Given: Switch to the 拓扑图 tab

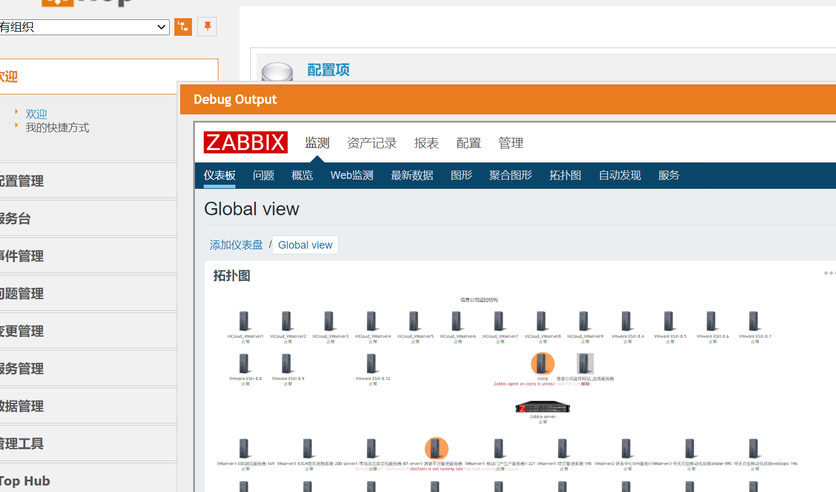Looking at the screenshot, I should 565,175.
